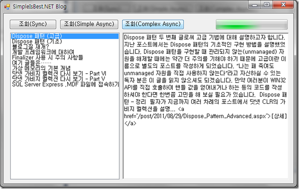Screen dimensions: 299x189
Task: Click the 조회(Simple Async) button
Action: (89, 24)
